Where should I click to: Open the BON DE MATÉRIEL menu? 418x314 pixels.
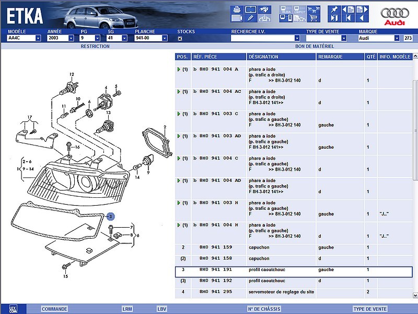point(315,46)
